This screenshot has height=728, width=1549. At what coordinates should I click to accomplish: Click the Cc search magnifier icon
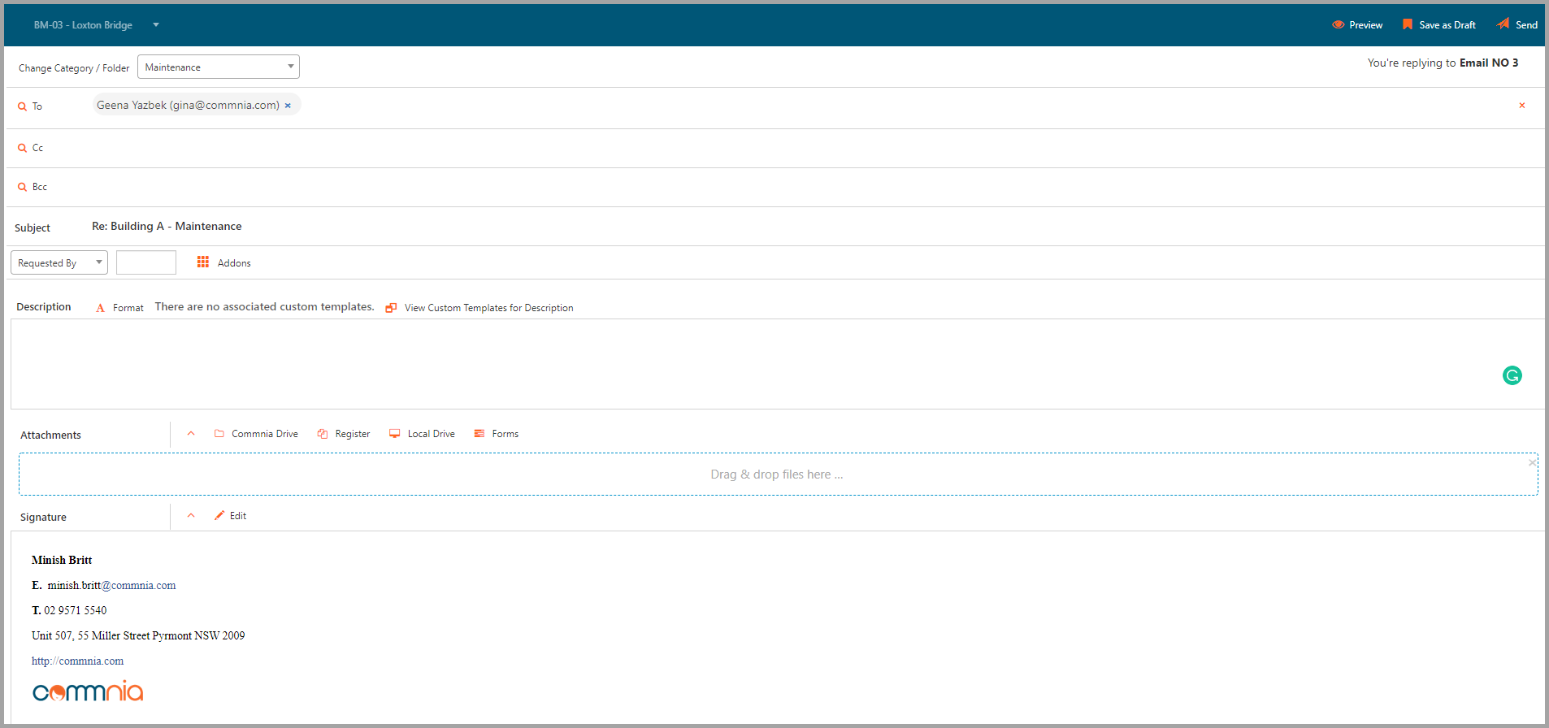click(23, 148)
